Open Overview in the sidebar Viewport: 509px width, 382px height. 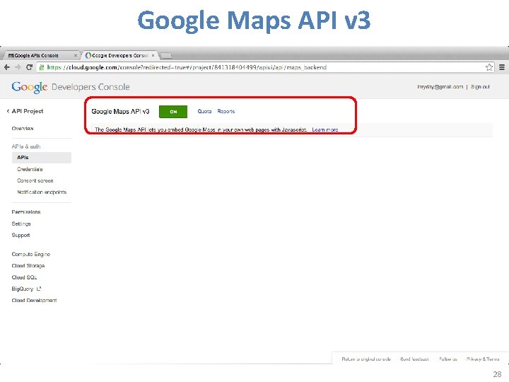(23, 128)
